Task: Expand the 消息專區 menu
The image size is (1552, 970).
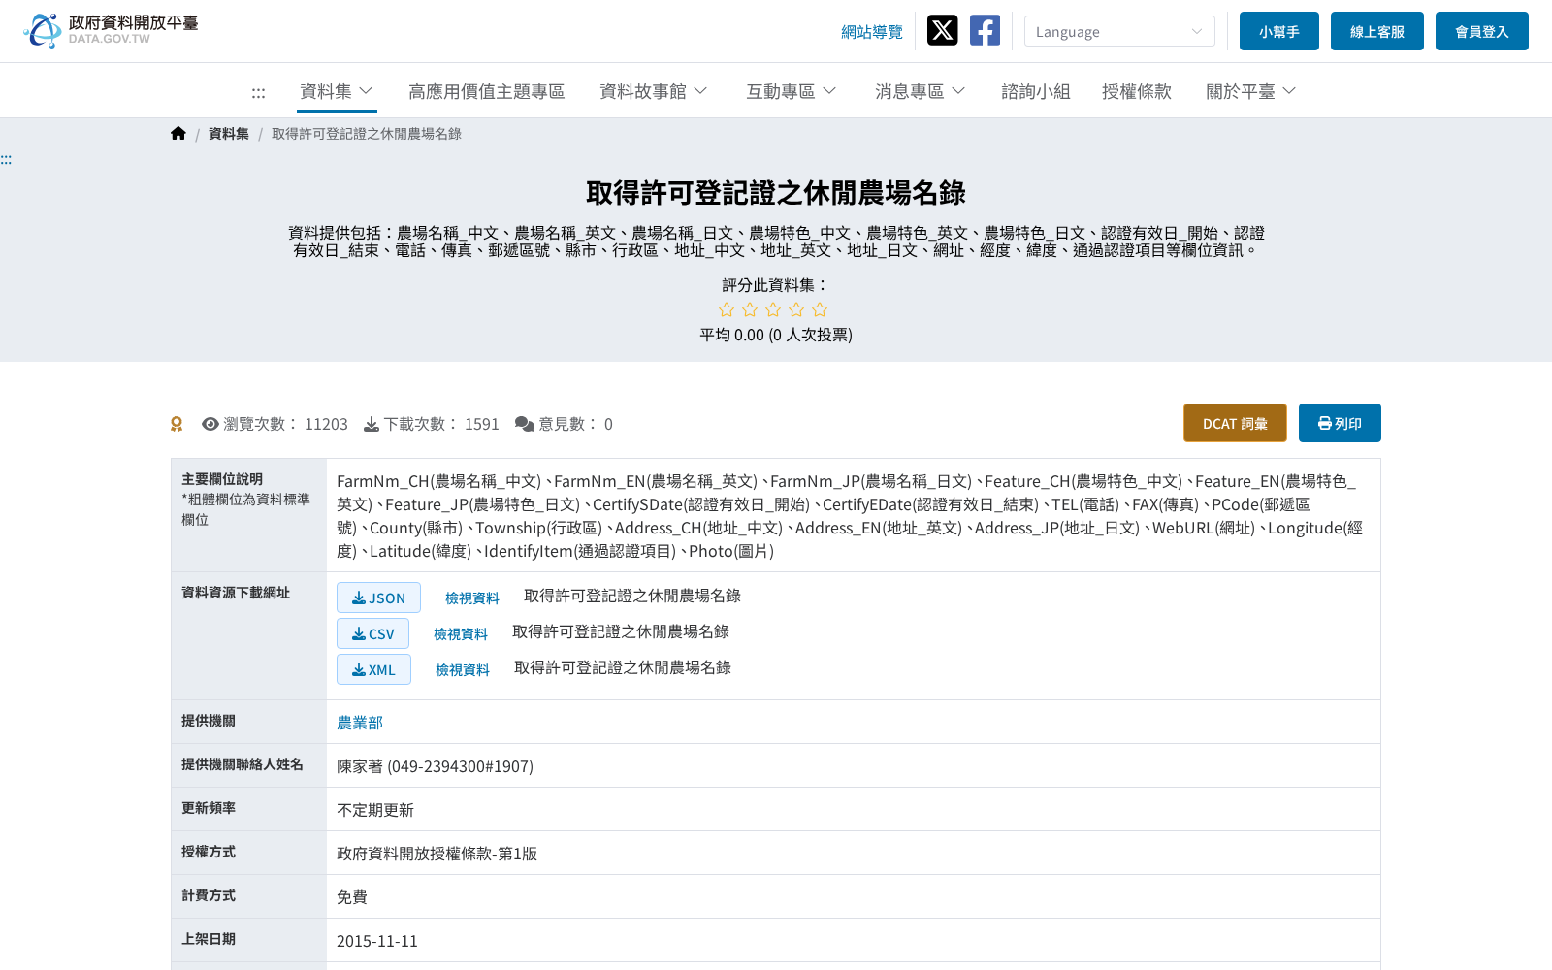Action: click(x=921, y=91)
